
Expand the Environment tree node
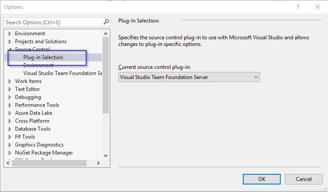pos(10,34)
